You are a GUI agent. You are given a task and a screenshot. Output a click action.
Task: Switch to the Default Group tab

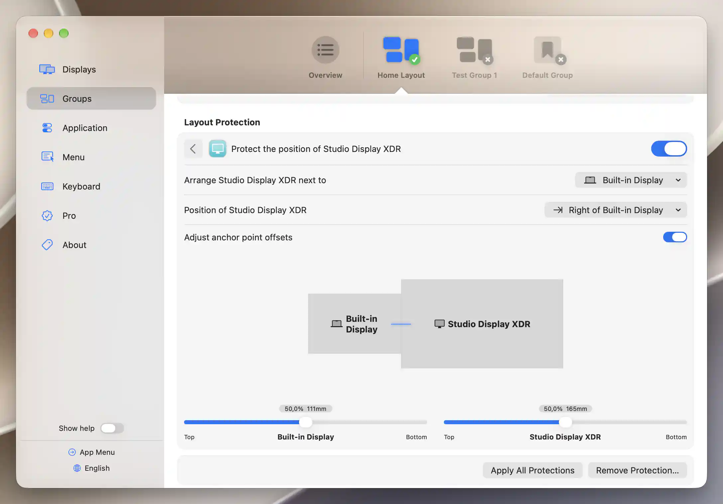pyautogui.click(x=547, y=58)
